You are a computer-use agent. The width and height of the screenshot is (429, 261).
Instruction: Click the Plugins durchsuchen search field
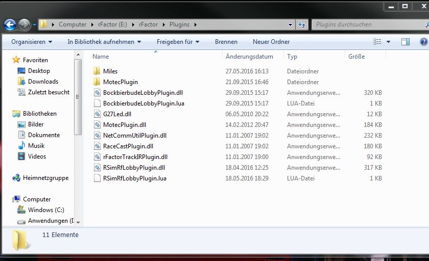(363, 24)
